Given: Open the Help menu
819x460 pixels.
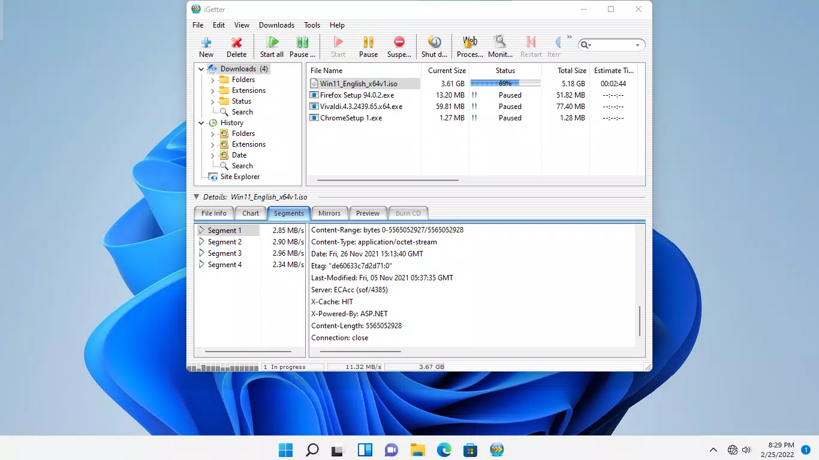Looking at the screenshot, I should click(337, 25).
